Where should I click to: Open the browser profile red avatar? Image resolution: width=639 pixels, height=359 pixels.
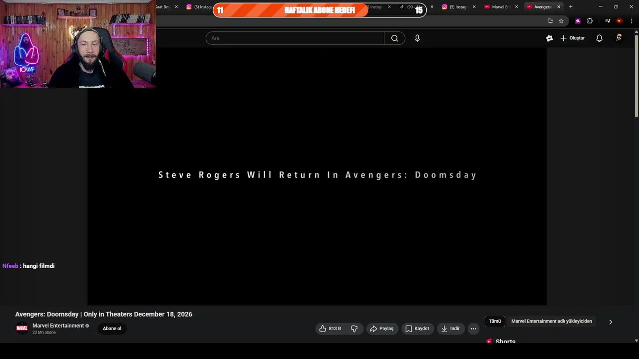click(x=620, y=21)
